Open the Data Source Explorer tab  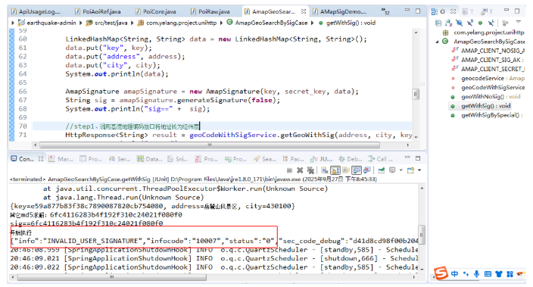[150, 159]
